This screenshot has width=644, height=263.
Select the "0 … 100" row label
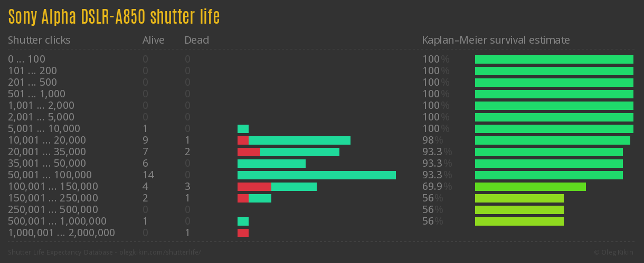click(26, 59)
